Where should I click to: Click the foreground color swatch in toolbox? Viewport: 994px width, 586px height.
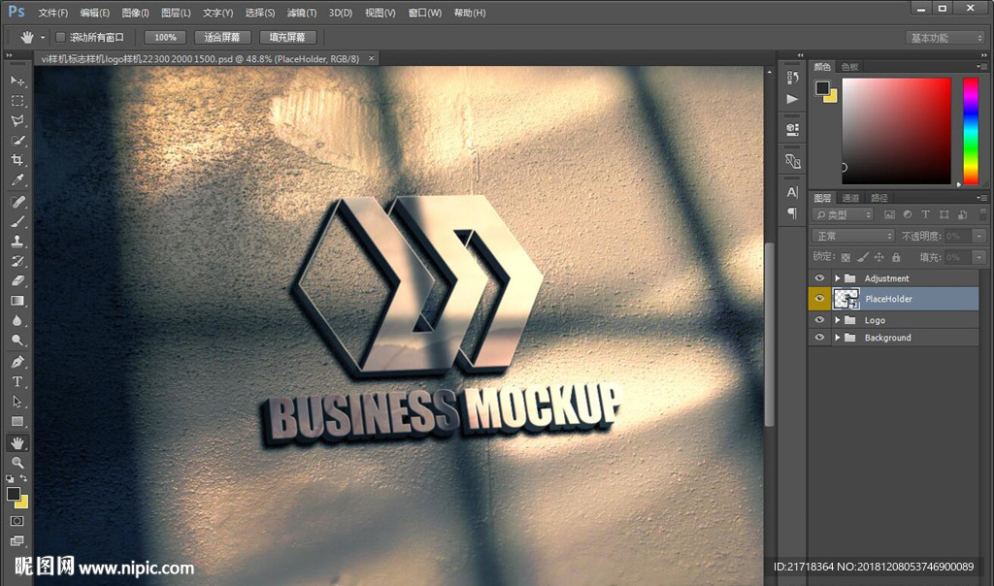(14, 494)
